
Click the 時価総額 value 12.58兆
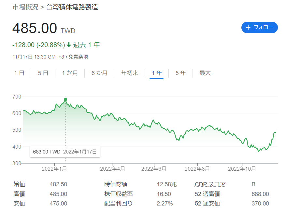pyautogui.click(x=167, y=184)
